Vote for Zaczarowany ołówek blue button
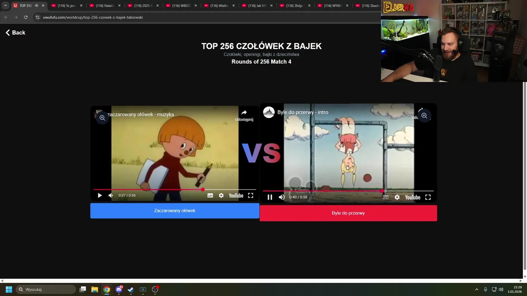The width and height of the screenshot is (527, 296). click(x=175, y=210)
